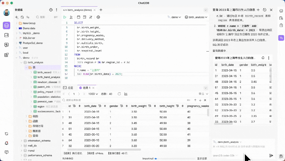Run the SQL query with the play icon
The image size is (285, 161).
tap(65, 17)
